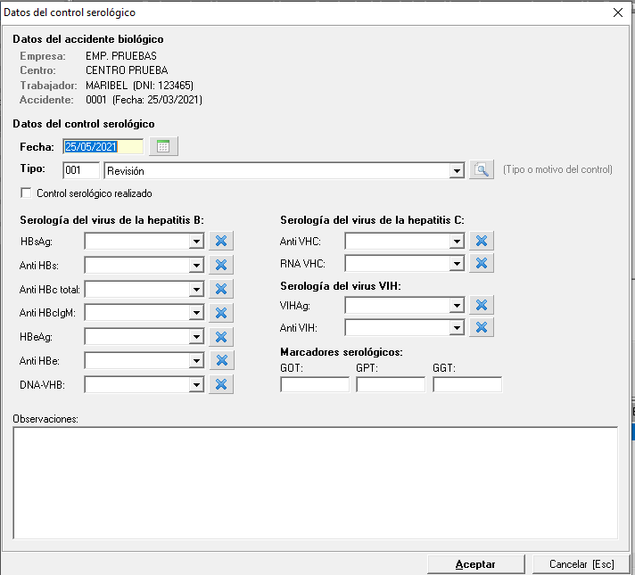
Task: Click the Cancelar [Esc] button
Action: click(581, 564)
